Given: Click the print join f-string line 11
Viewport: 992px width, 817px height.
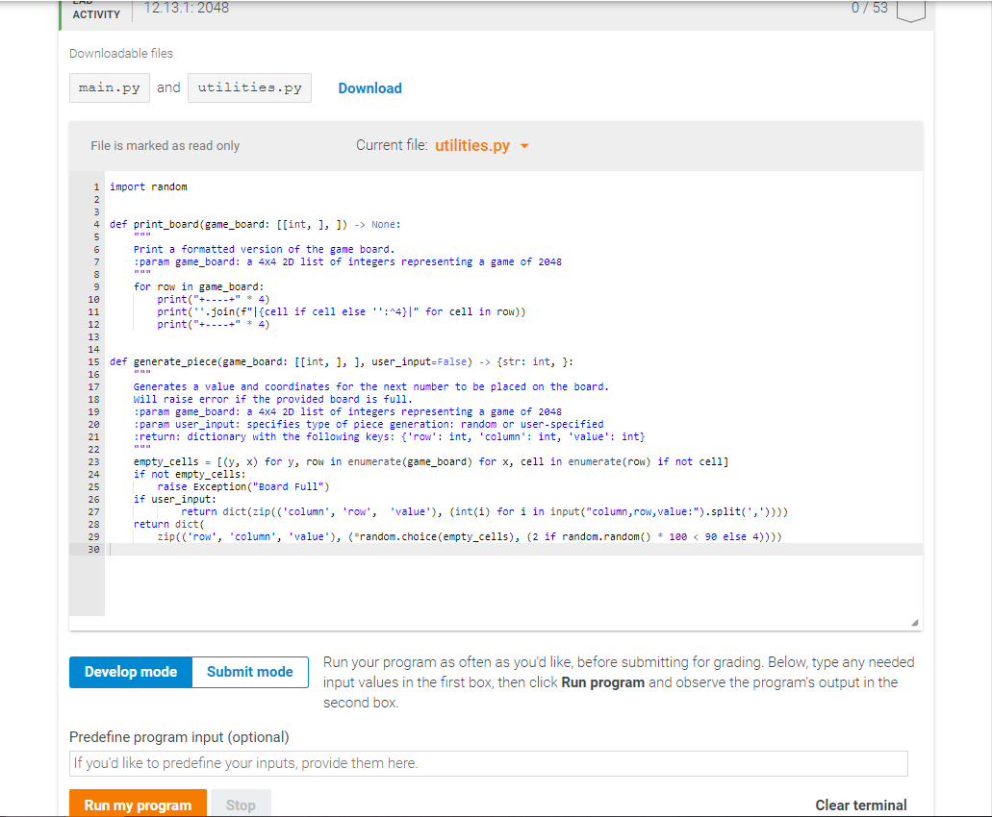Looking at the screenshot, I should (x=342, y=312).
